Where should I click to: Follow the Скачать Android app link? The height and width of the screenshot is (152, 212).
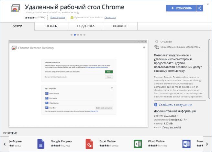(110, 17)
